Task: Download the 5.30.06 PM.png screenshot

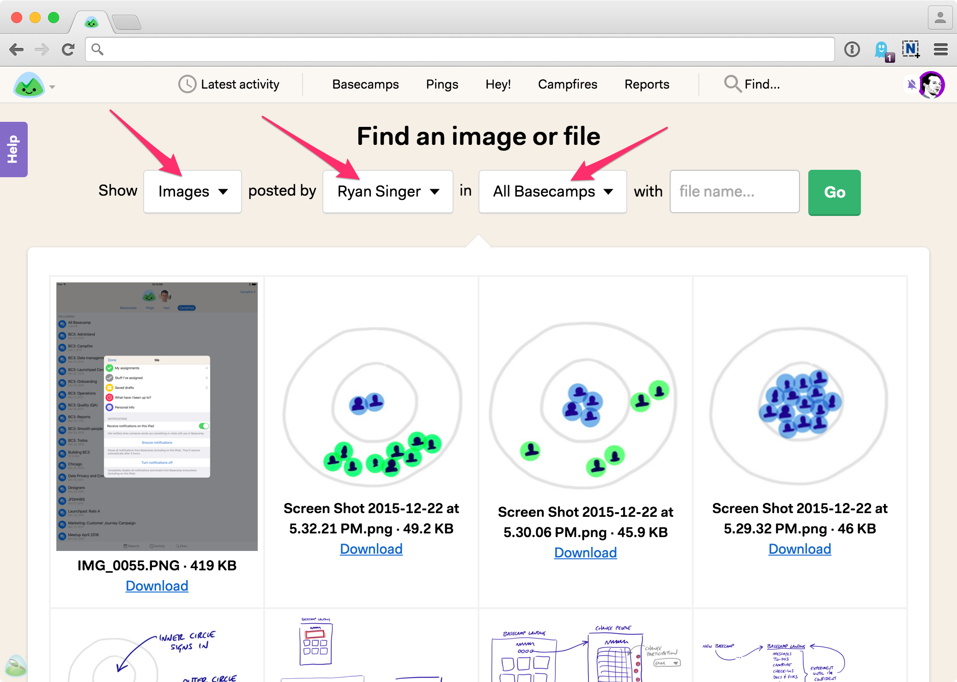Action: pos(586,553)
